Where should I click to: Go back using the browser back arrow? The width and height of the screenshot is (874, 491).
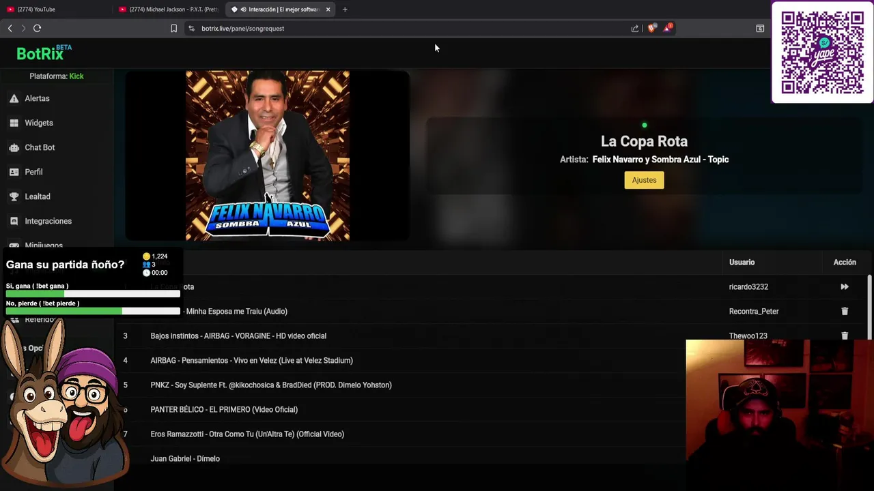(10, 28)
